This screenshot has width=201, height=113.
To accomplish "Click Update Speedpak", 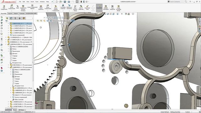I will pos(106,8).
